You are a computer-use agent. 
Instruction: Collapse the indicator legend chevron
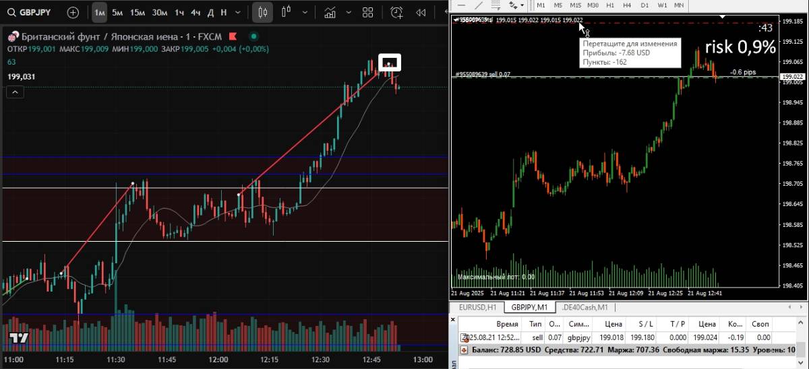point(16,93)
